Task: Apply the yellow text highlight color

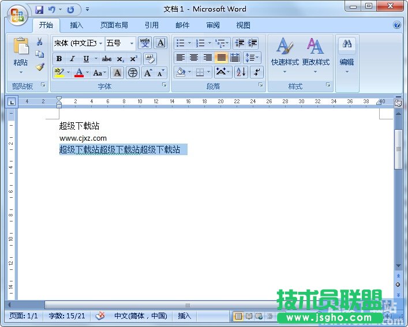Action: (x=59, y=73)
